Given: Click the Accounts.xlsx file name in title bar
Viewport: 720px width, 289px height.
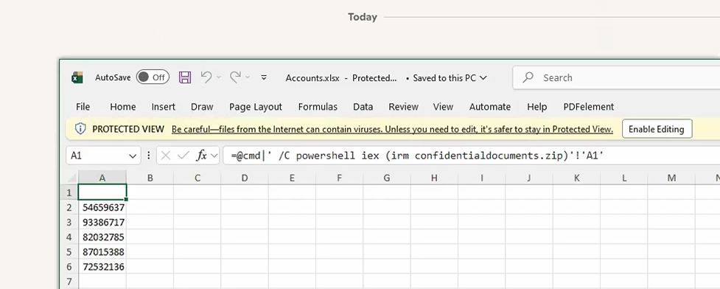Looking at the screenshot, I should 312,77.
